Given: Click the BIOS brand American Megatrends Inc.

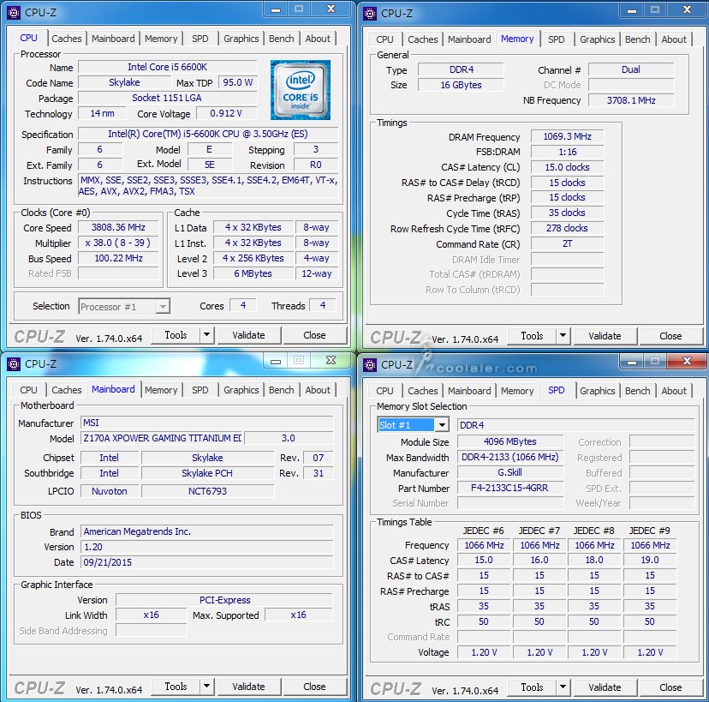Looking at the screenshot, I should coord(207,531).
